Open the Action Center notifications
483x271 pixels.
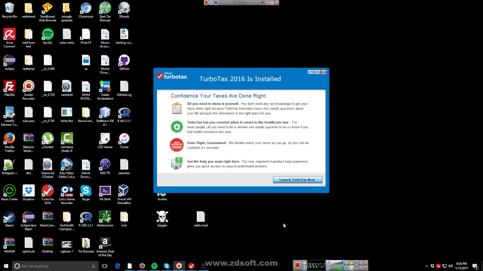475,266
